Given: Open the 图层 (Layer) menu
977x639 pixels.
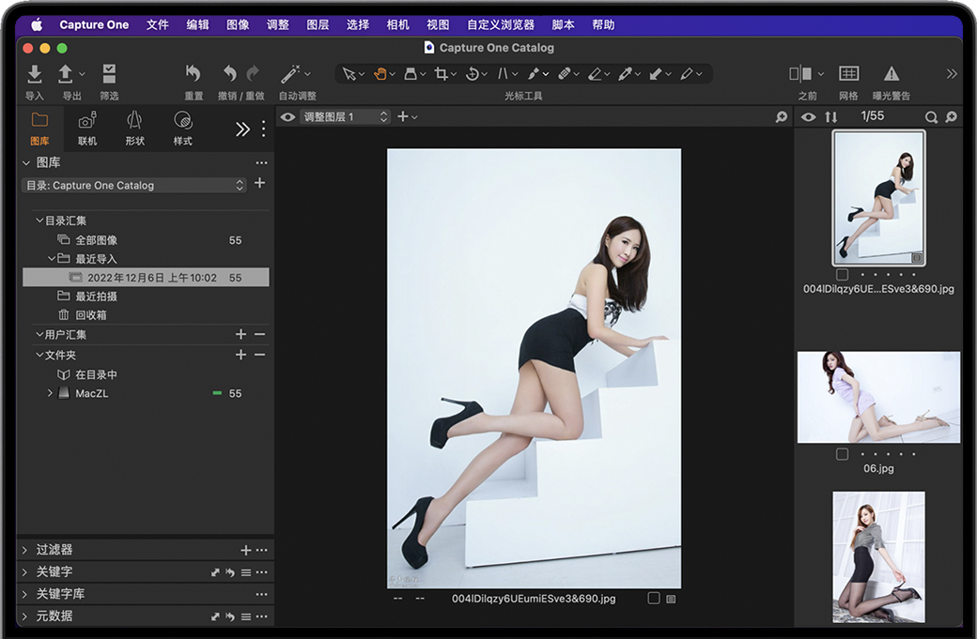Looking at the screenshot, I should 318,24.
